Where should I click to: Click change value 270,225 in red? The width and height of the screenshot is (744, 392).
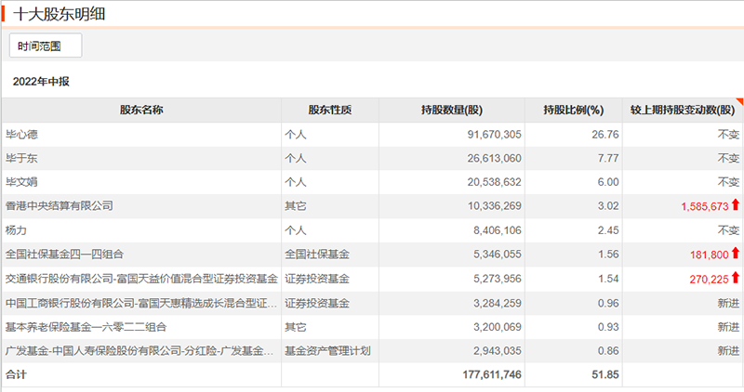pos(709,280)
